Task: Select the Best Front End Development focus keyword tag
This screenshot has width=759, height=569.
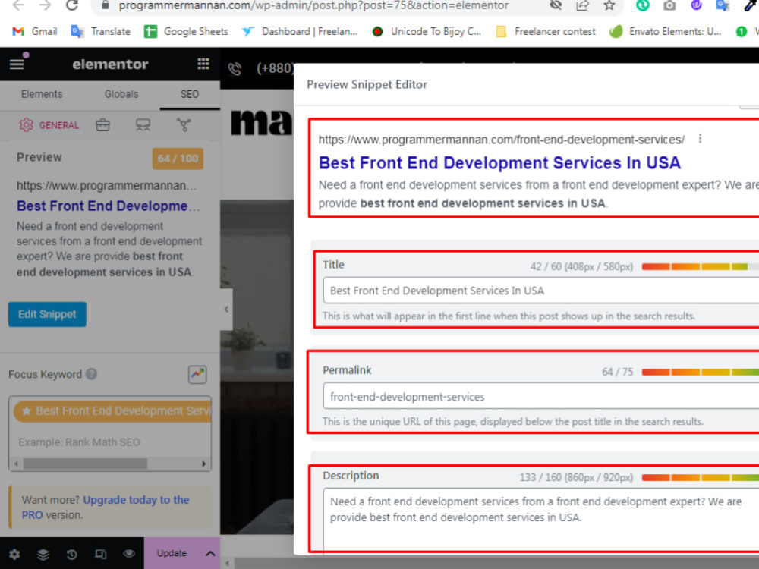Action: point(113,411)
